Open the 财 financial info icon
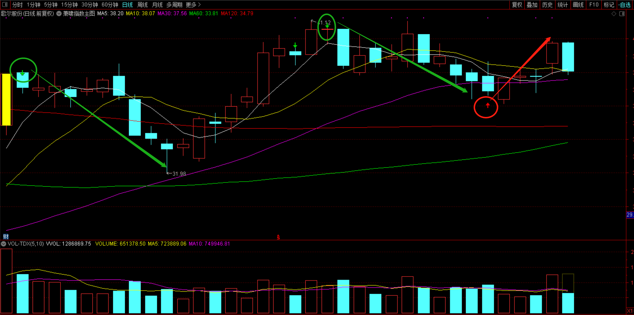 pos(6,236)
